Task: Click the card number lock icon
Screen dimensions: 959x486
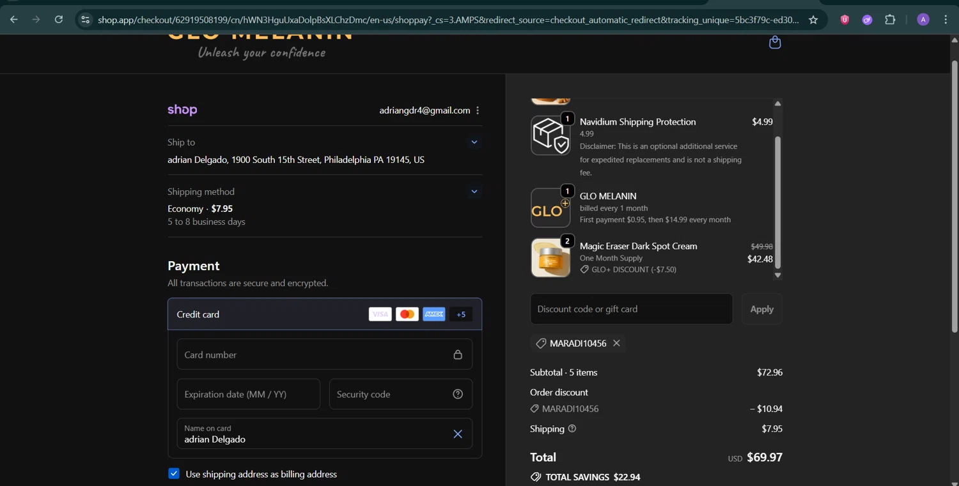Action: pyautogui.click(x=458, y=354)
